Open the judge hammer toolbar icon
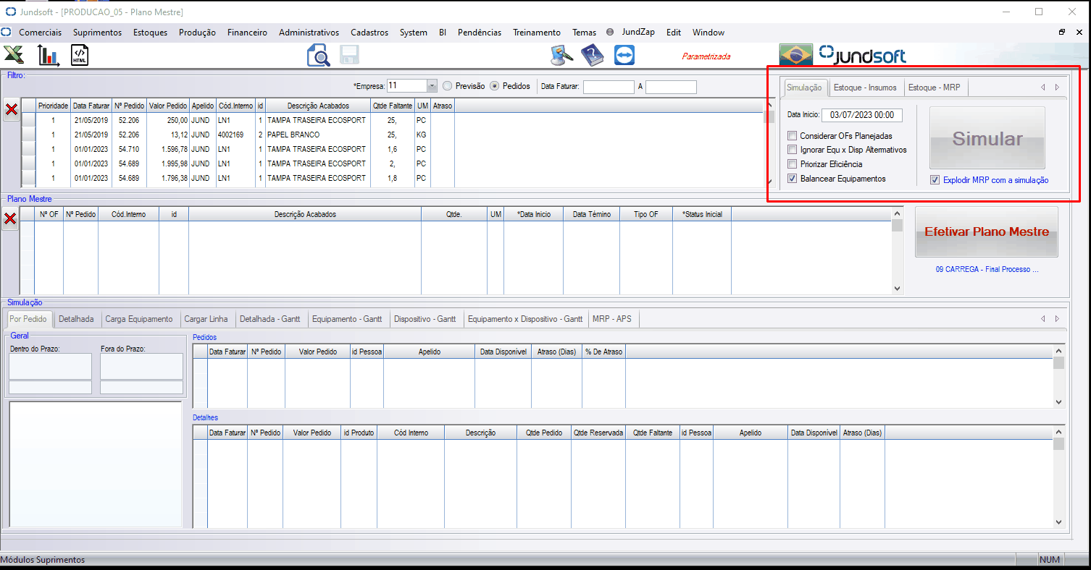The height and width of the screenshot is (570, 1091). (x=561, y=56)
